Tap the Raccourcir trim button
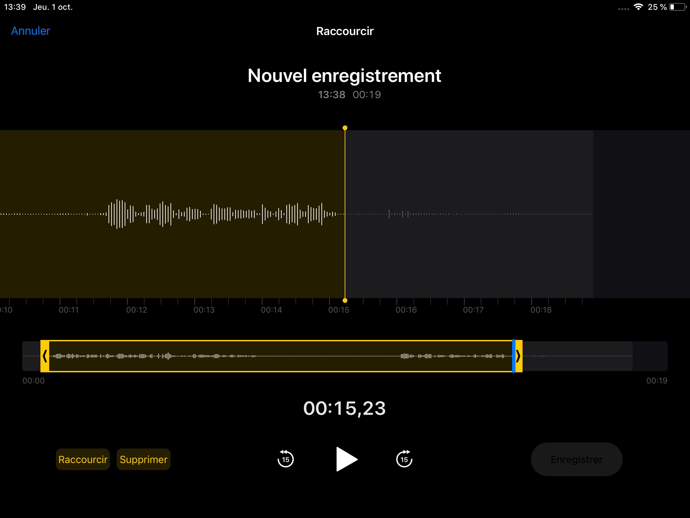This screenshot has height=518, width=690. point(83,459)
